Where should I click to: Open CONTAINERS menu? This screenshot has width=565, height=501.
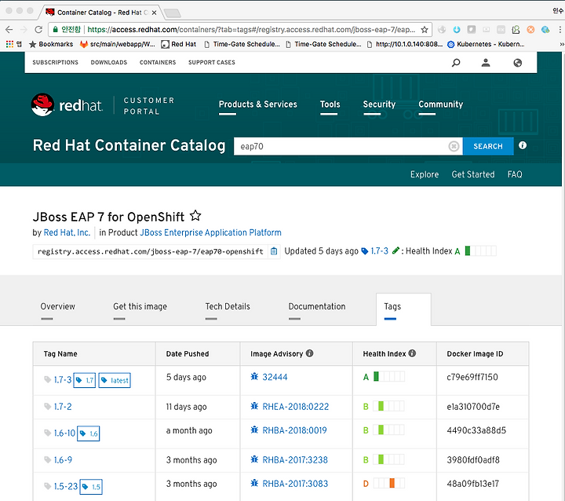(158, 62)
